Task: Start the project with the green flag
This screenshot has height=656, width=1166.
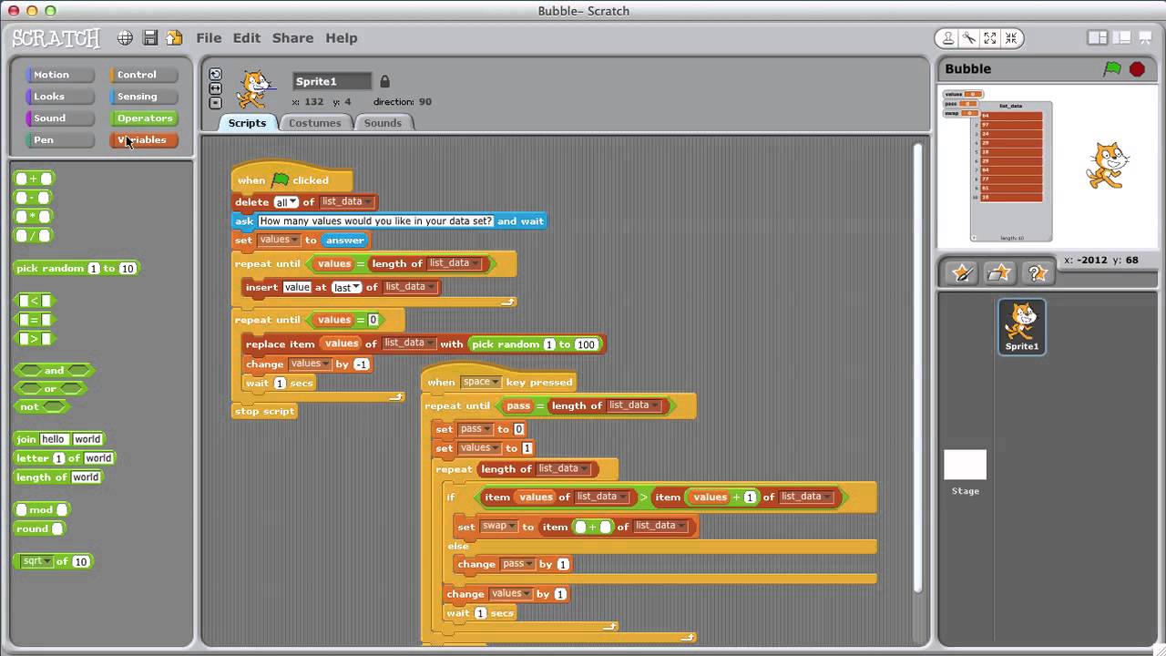Action: (x=1112, y=69)
